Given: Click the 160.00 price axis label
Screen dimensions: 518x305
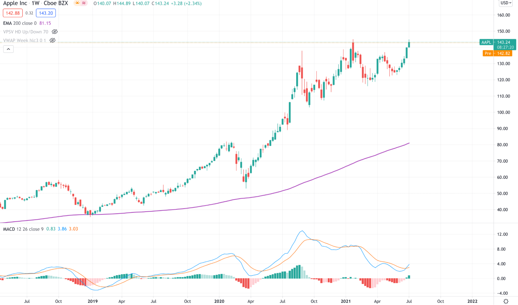Looking at the screenshot, I should (503, 15).
